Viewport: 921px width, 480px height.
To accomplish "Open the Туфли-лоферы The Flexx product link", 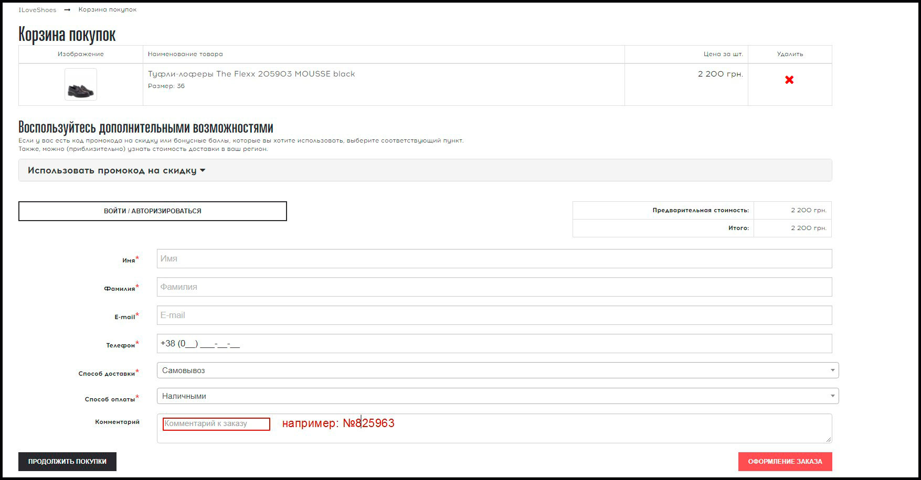I will [x=251, y=74].
